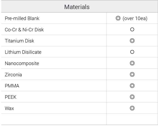The height and width of the screenshot is (129, 158).
Task: Click the single circle icon for Lithium Disilicate
Action: 132,52
